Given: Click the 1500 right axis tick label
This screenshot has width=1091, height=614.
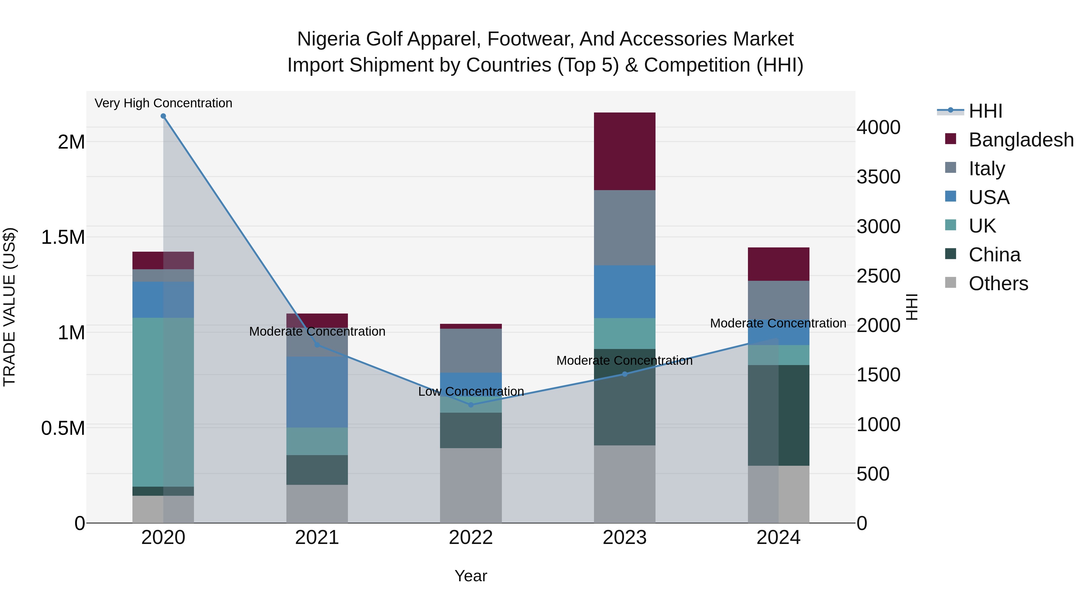Looking at the screenshot, I should (878, 374).
